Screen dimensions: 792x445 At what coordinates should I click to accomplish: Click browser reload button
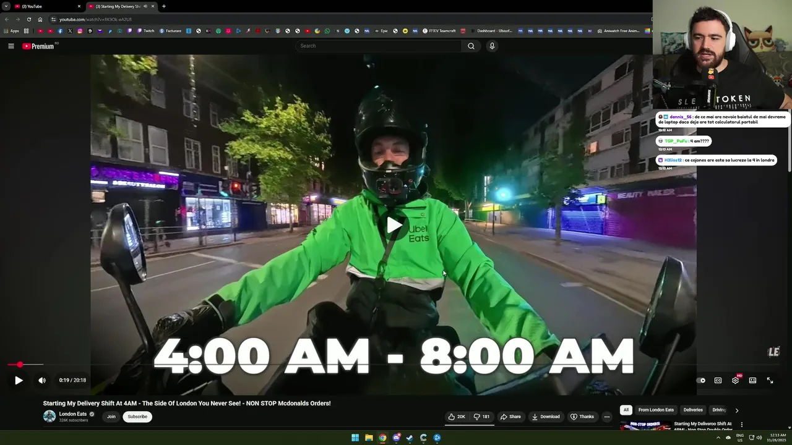(28, 19)
